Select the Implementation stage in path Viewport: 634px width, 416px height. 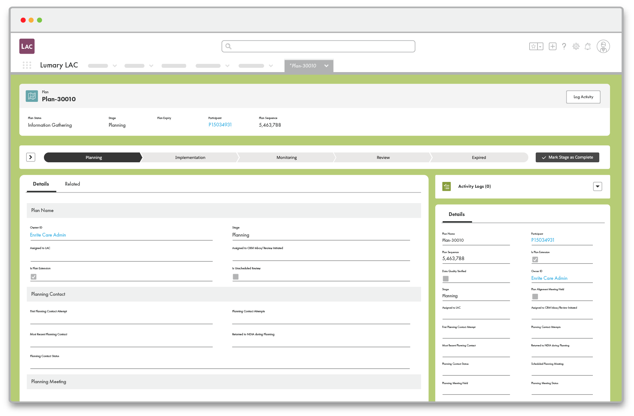(190, 157)
